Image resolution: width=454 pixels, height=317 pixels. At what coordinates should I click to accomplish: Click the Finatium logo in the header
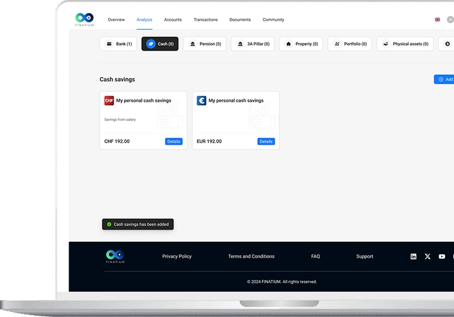click(85, 20)
